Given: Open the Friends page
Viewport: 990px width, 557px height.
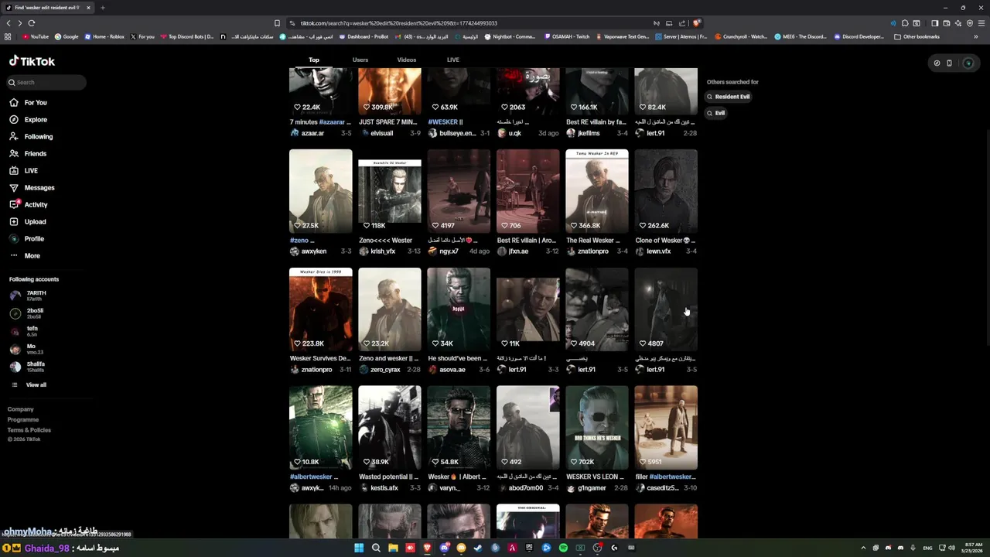Looking at the screenshot, I should tap(29, 153).
